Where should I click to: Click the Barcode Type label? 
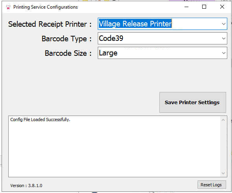tap(67, 39)
